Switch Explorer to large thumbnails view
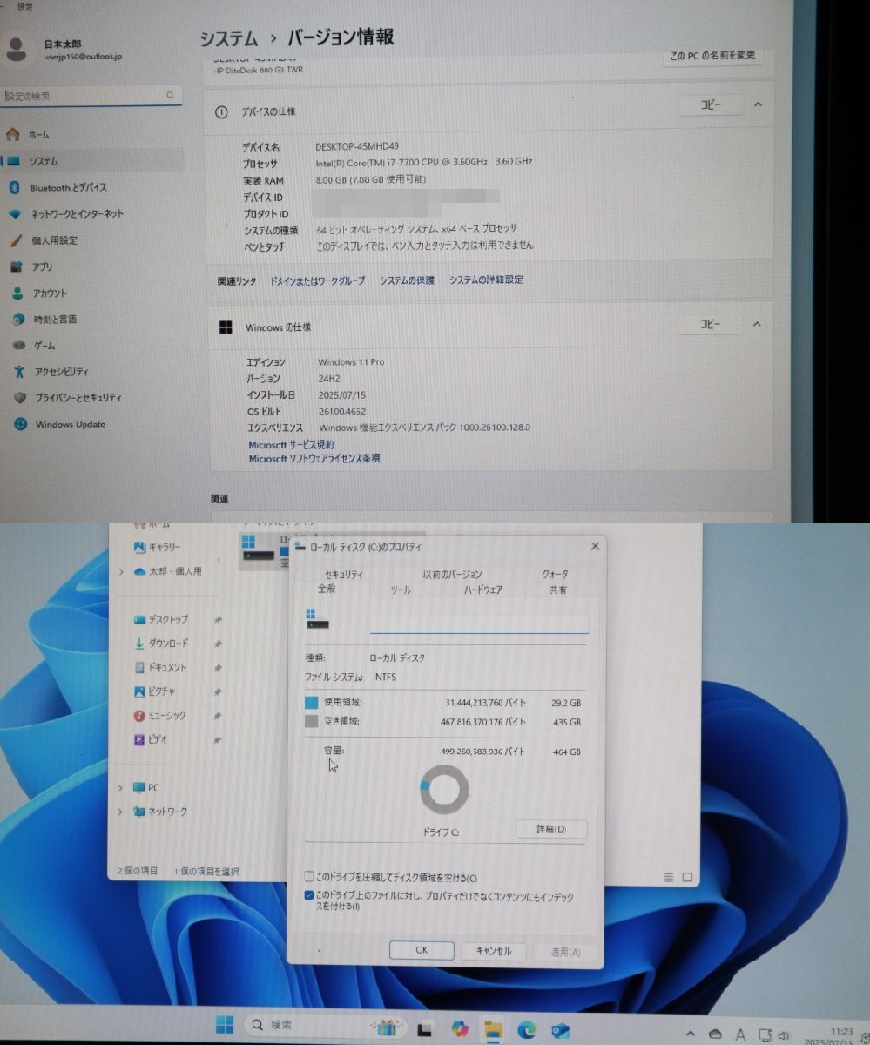The height and width of the screenshot is (1045, 870). click(x=688, y=877)
